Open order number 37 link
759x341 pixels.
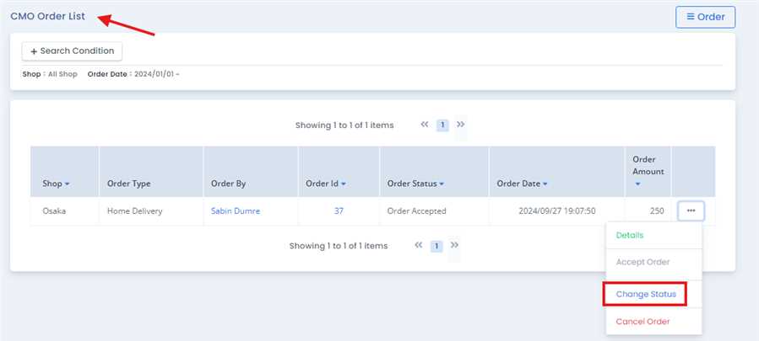click(x=339, y=211)
